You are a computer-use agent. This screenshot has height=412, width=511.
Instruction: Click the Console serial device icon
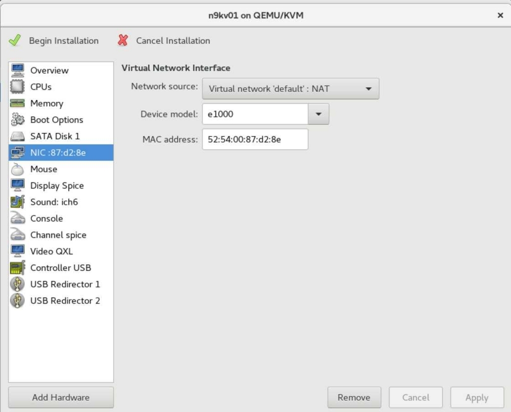[x=17, y=218]
